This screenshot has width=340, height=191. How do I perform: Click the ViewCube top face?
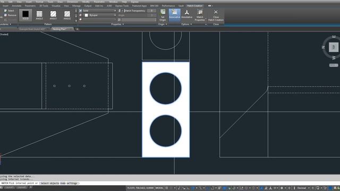tap(334, 47)
